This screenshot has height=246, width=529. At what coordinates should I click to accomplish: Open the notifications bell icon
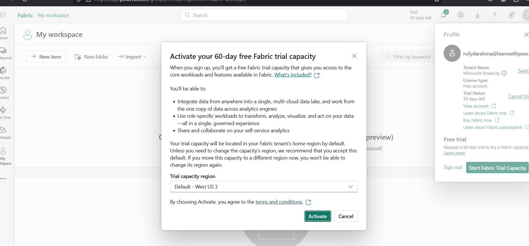(x=444, y=15)
